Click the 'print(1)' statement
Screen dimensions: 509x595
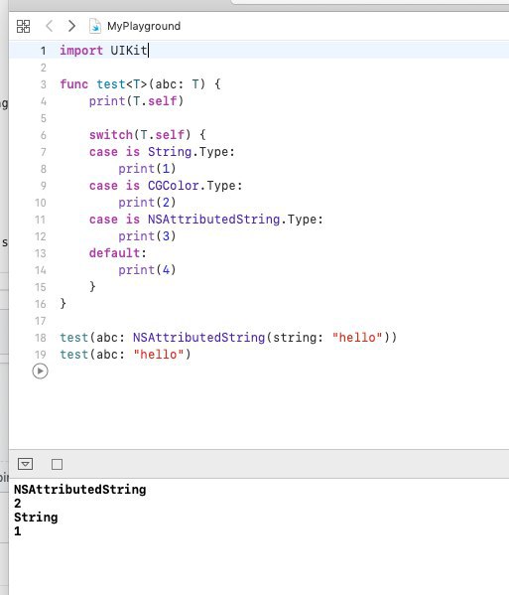pos(147,169)
